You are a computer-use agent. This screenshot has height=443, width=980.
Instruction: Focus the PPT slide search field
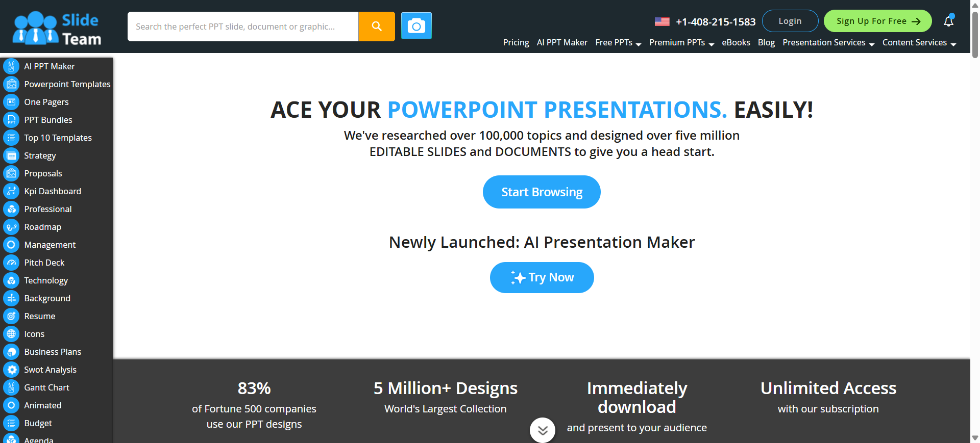[x=243, y=27]
